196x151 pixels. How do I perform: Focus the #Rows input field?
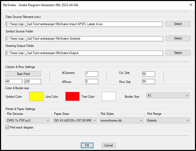92,81
